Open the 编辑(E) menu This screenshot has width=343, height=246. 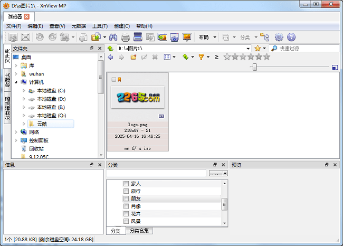pos(35,26)
